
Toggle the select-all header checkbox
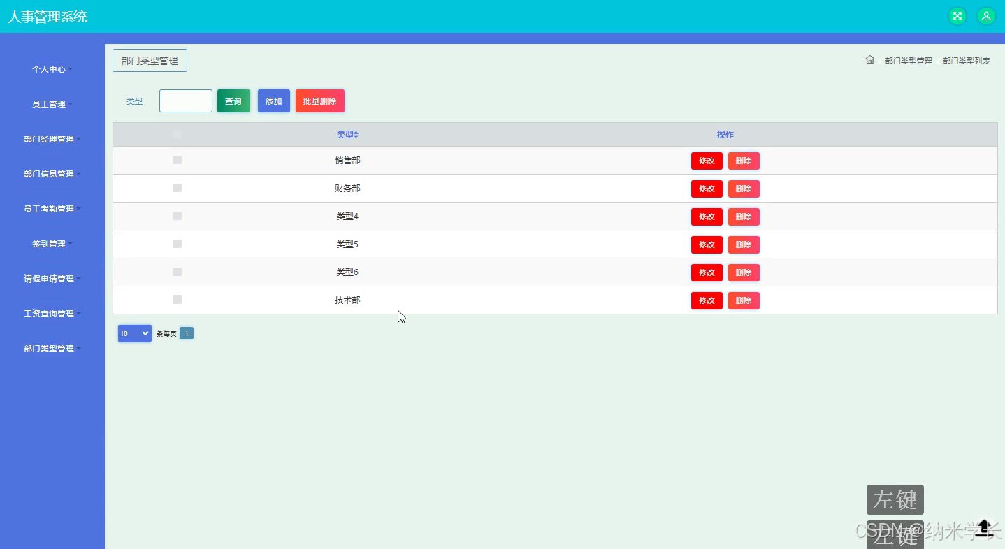[x=178, y=134]
